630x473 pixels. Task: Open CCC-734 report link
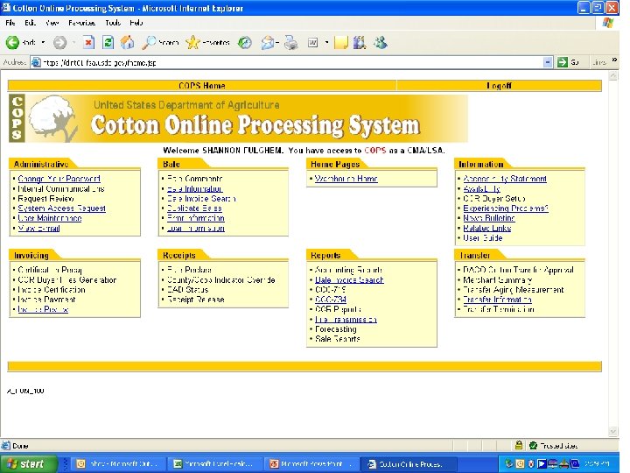[x=331, y=300]
